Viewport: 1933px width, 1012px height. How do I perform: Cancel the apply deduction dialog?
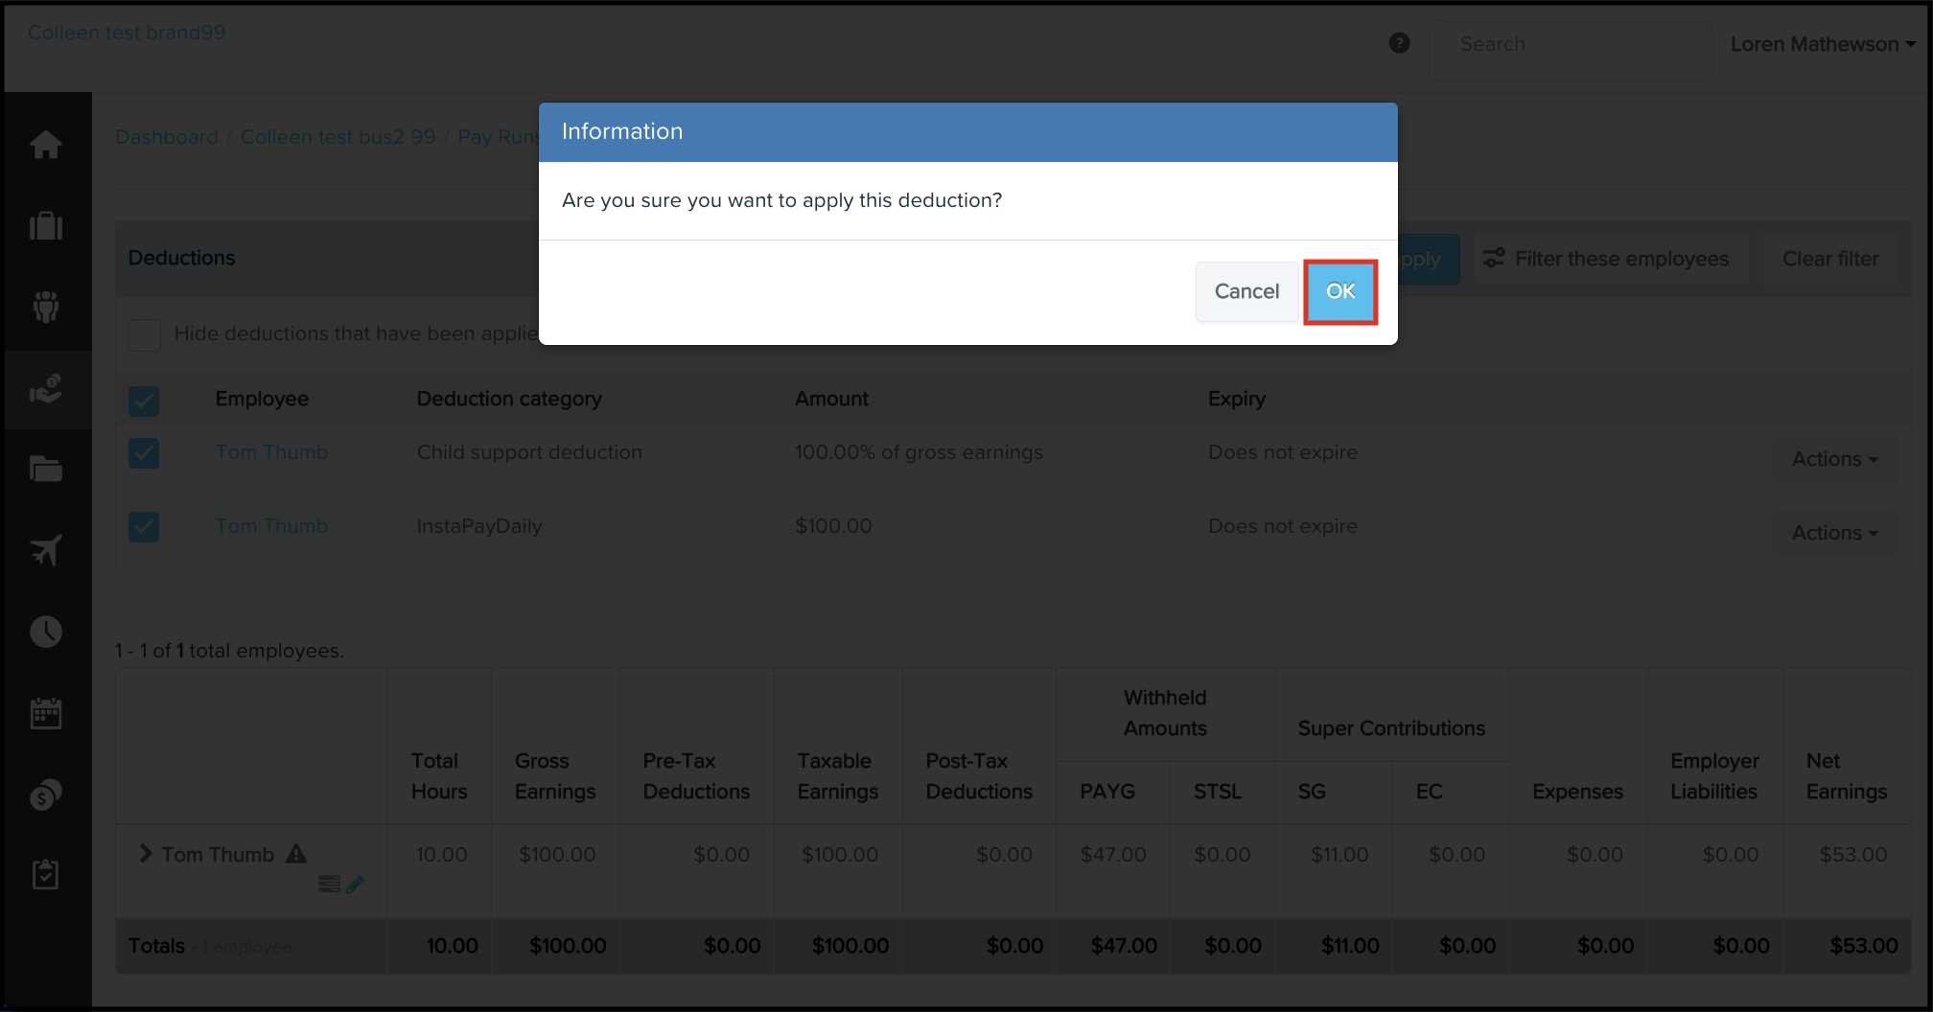[x=1246, y=291]
